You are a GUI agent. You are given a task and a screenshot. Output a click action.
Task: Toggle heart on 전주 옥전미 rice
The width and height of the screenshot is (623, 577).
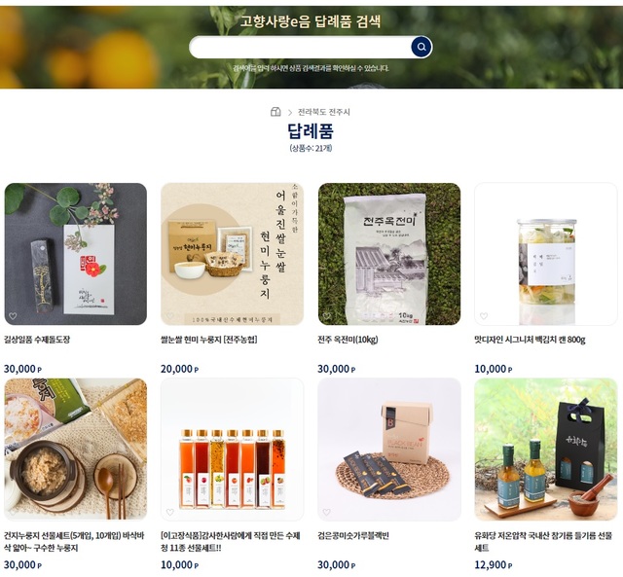pos(327,316)
